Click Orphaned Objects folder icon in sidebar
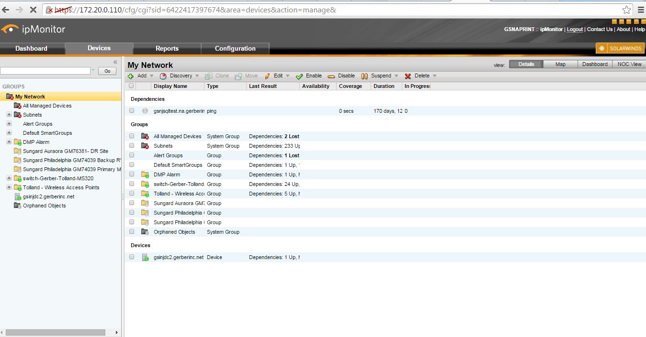This screenshot has height=337, width=646. click(18, 206)
